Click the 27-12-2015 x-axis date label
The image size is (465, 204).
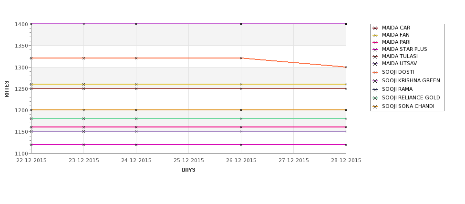(x=294, y=160)
